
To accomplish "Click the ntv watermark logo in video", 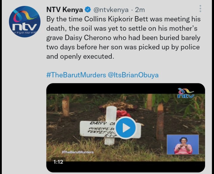I will (x=186, y=93).
